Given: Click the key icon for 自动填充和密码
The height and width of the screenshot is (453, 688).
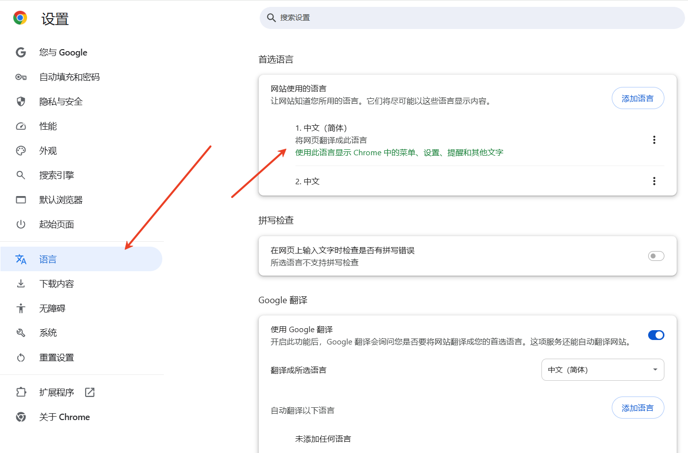Looking at the screenshot, I should point(21,77).
